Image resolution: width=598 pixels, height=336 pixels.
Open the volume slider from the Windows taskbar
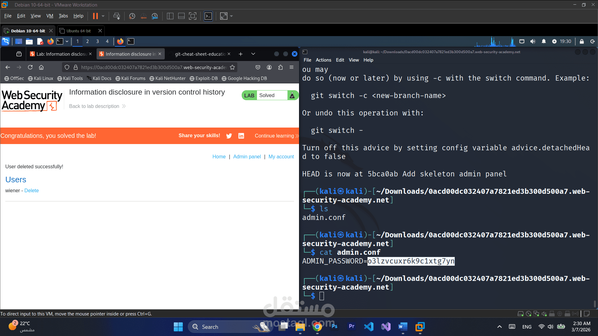pyautogui.click(x=550, y=327)
